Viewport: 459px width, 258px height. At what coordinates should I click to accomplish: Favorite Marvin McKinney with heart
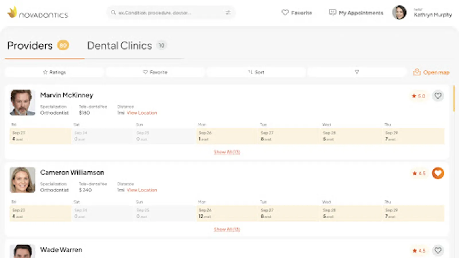tap(438, 96)
